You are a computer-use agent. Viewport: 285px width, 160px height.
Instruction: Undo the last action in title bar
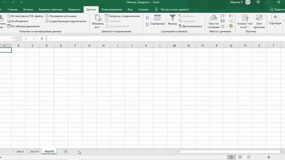coord(4,2)
